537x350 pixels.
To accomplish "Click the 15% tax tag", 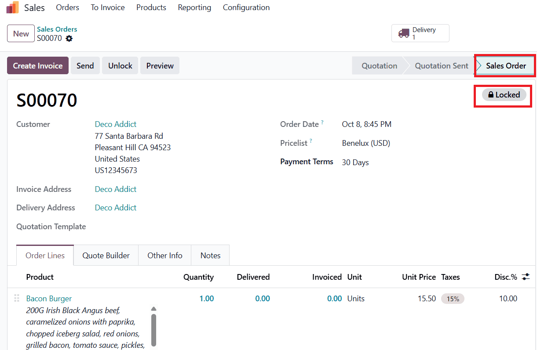I will pyautogui.click(x=453, y=299).
